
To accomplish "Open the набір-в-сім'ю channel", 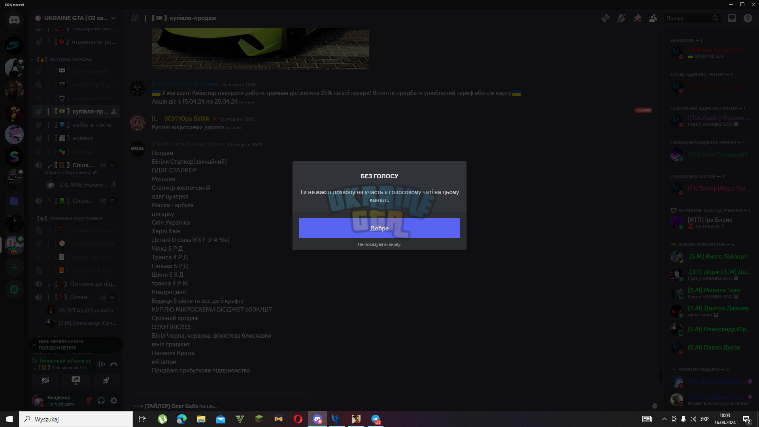I will pyautogui.click(x=76, y=125).
